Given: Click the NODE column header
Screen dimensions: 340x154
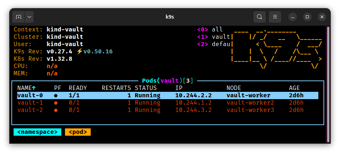Looking at the screenshot, I should [x=234, y=88].
